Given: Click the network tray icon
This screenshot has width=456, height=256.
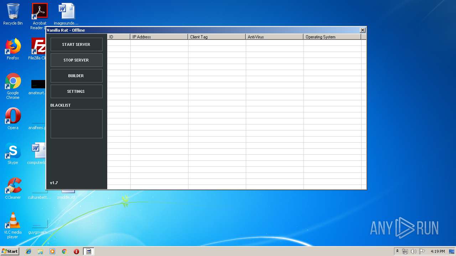Looking at the screenshot, I should (405, 251).
